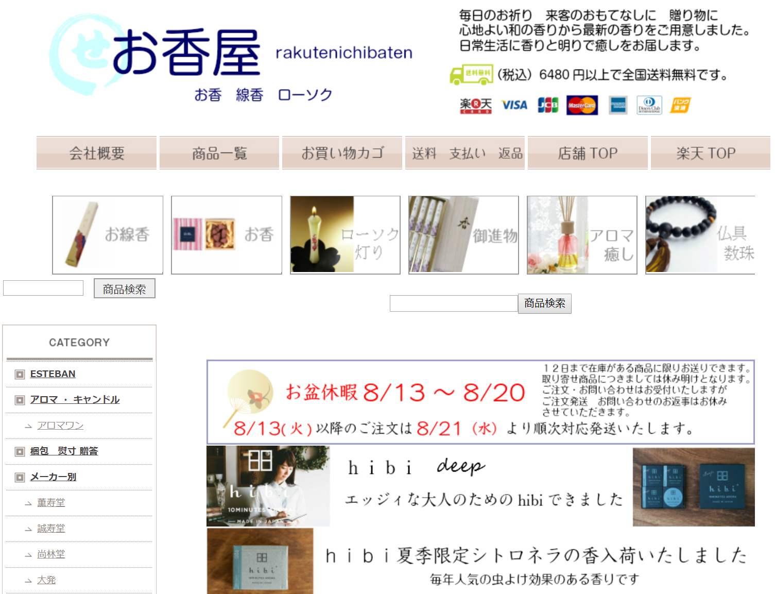The image size is (775, 594).
Task: Click the center product search text field
Action: 453,303
